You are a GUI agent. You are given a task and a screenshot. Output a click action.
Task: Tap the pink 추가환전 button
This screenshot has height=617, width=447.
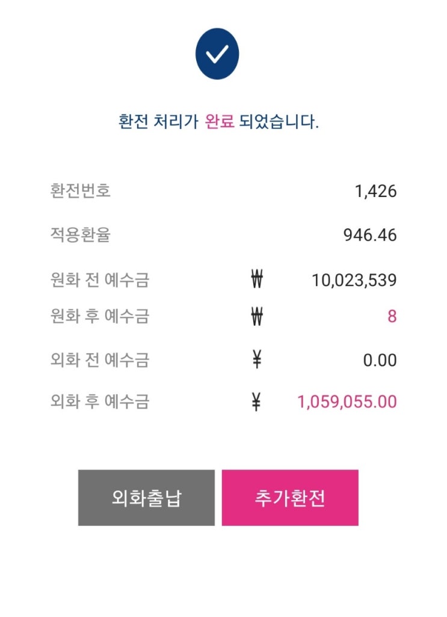(290, 498)
